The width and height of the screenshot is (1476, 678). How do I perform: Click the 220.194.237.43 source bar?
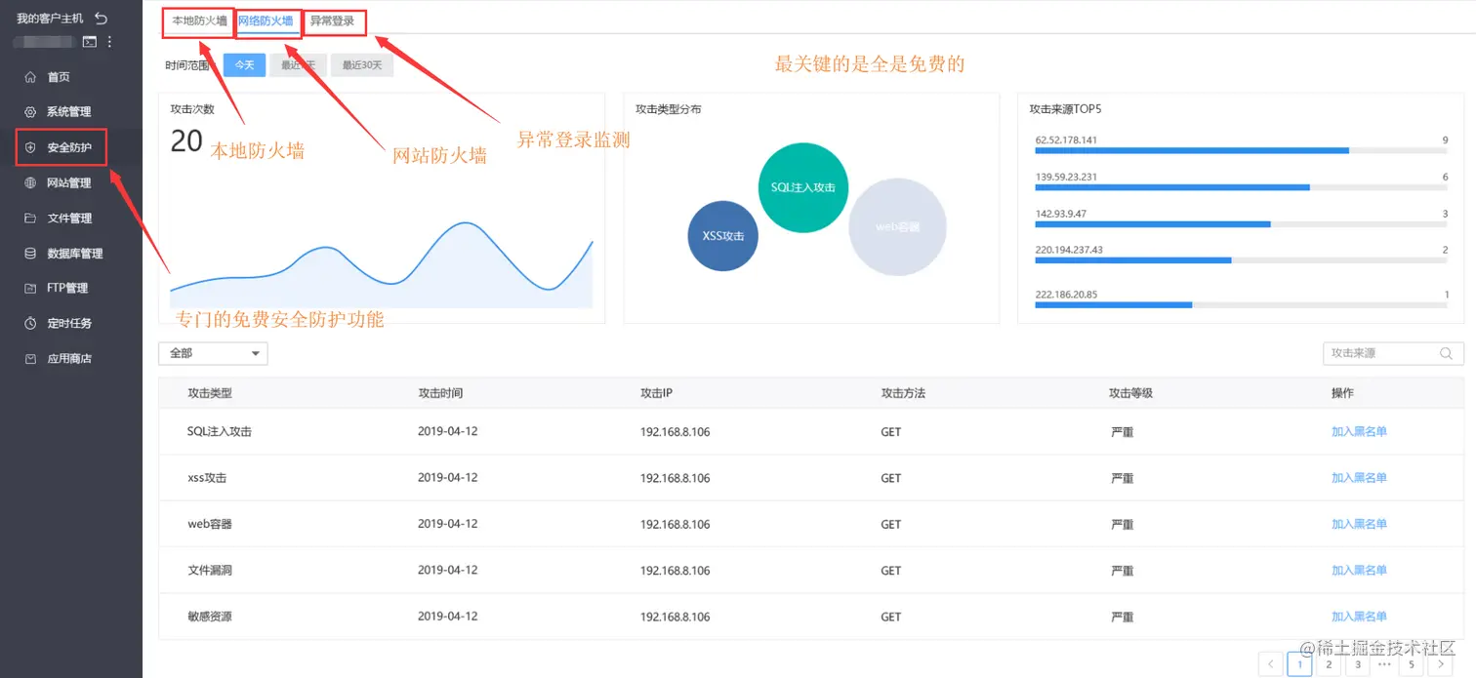pyautogui.click(x=1241, y=260)
